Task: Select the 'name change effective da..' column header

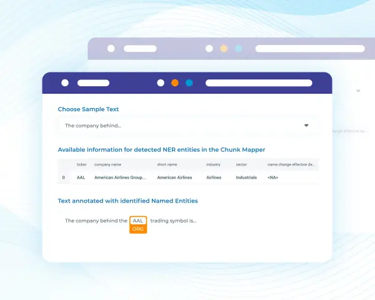Action: point(291,164)
